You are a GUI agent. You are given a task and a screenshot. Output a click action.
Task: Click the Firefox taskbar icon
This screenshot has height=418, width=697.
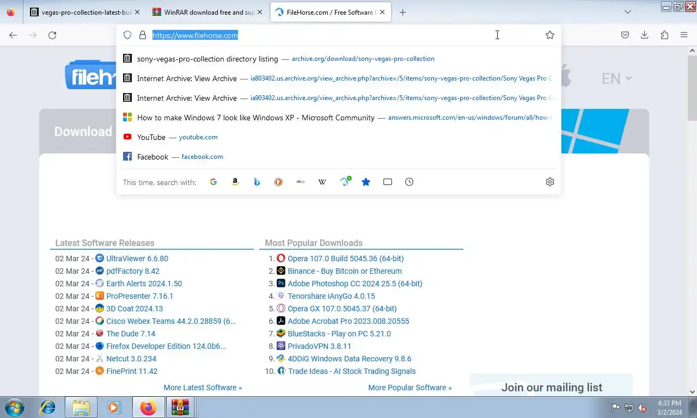click(148, 407)
